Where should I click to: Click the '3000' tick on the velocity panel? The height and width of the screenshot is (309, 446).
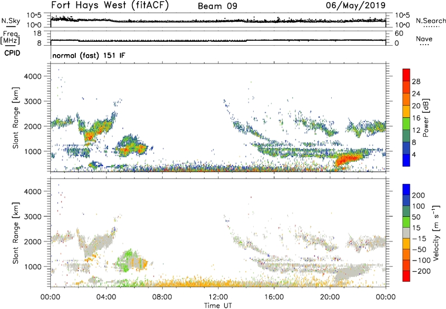click(33, 216)
